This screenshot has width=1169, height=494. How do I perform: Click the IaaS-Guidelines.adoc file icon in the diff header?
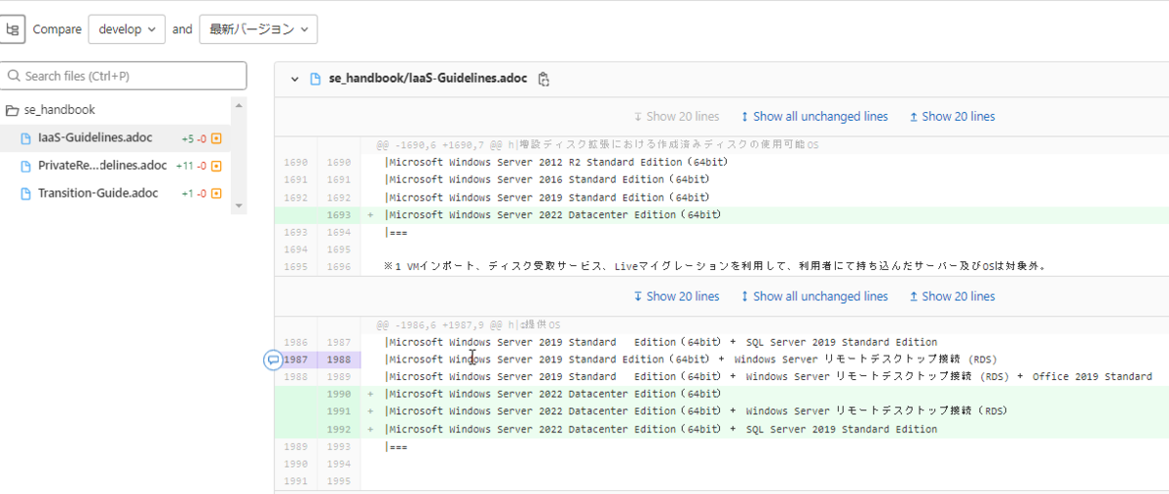click(315, 79)
